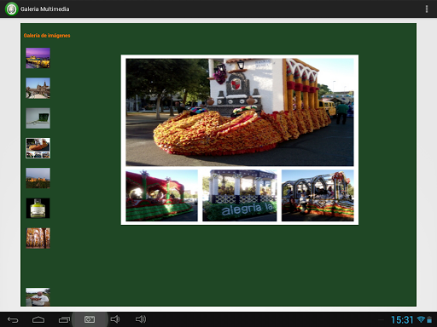Image resolution: width=437 pixels, height=327 pixels.
Task: Tap the screenshot camera icon
Action: click(90, 319)
